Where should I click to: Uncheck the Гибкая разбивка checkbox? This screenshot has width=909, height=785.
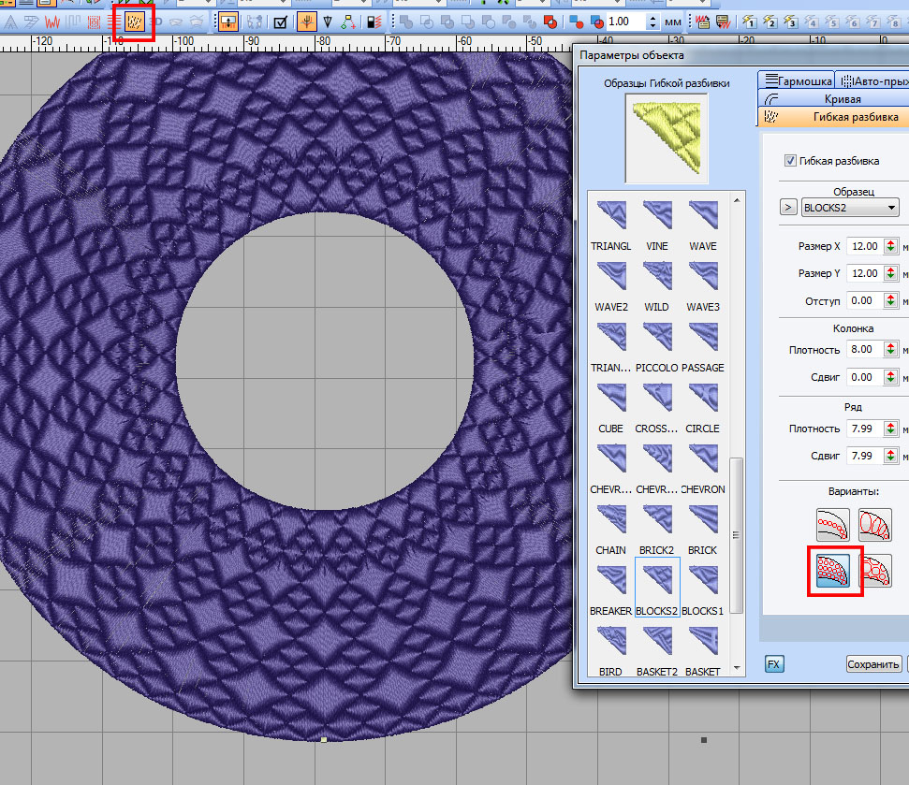coord(791,161)
